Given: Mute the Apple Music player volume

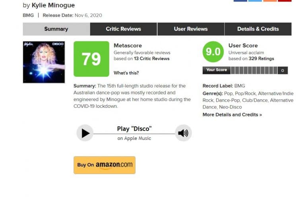Looking at the screenshot, I should pyautogui.click(x=183, y=133).
